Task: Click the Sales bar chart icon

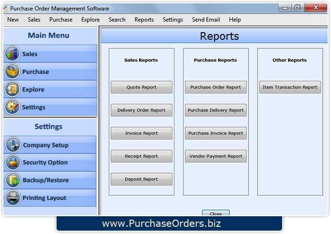Action: [12, 54]
